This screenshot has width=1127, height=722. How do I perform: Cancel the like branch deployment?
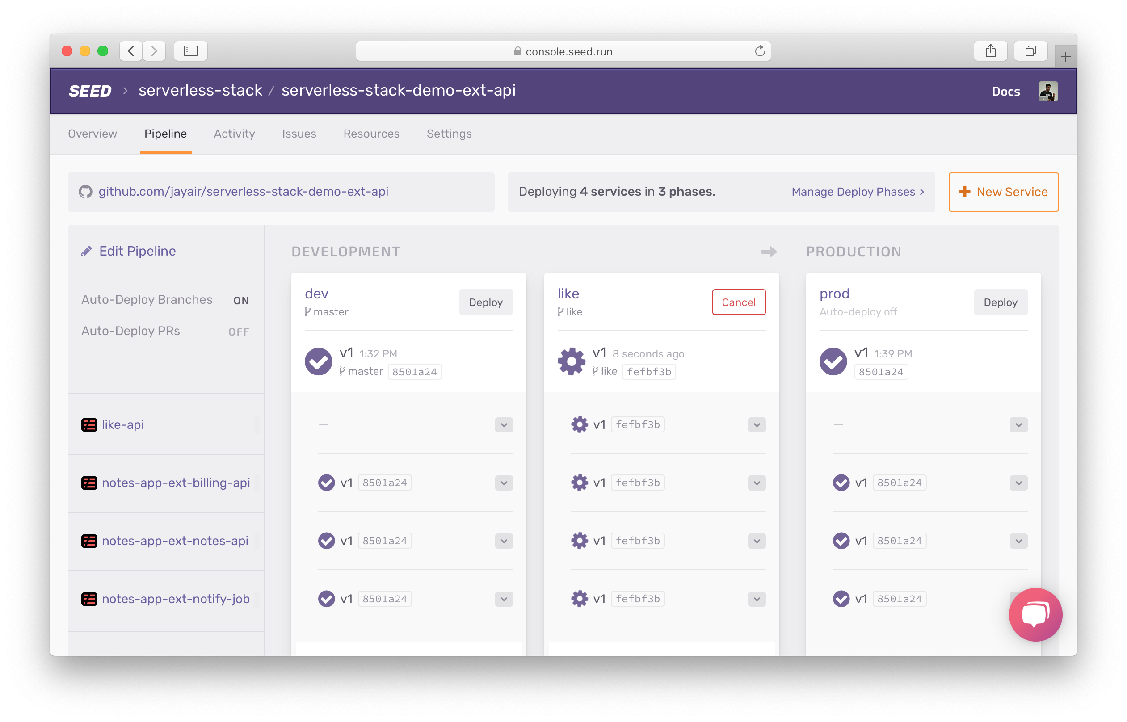click(x=738, y=302)
